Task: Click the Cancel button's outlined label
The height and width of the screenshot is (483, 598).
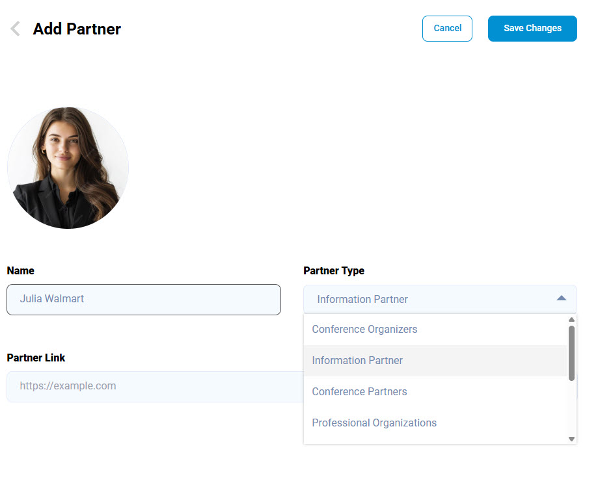Action: coord(447,29)
